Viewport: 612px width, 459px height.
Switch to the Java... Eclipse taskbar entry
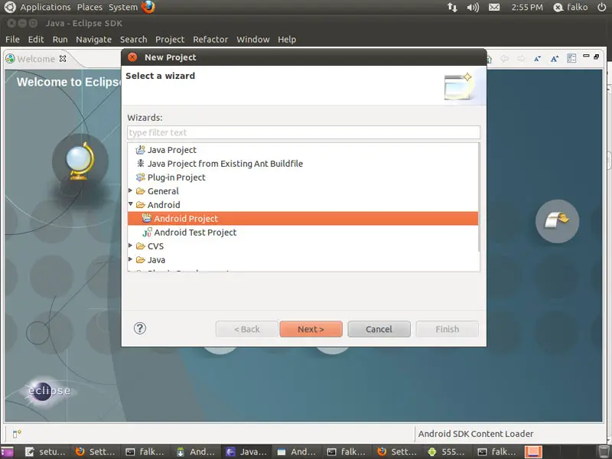pos(246,451)
